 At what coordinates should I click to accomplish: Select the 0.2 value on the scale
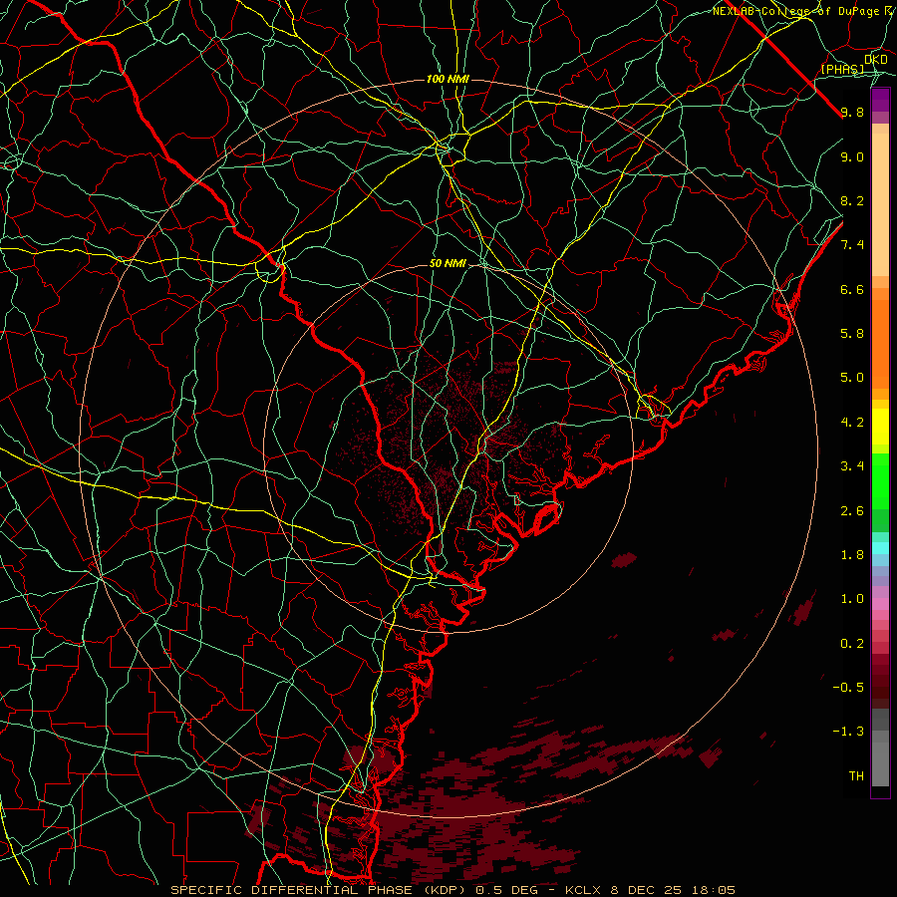[x=852, y=644]
